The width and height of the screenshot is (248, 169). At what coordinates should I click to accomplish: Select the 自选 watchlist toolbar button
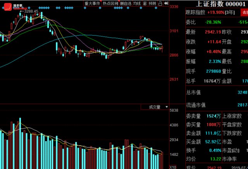click(126, 3)
